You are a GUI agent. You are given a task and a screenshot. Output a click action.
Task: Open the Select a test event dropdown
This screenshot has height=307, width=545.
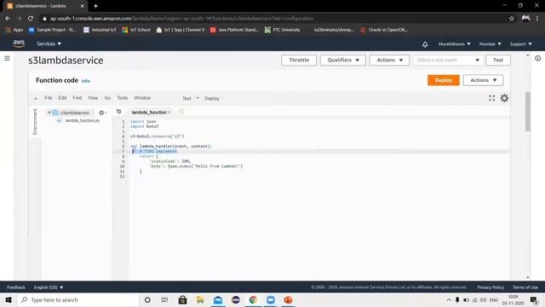(x=448, y=60)
